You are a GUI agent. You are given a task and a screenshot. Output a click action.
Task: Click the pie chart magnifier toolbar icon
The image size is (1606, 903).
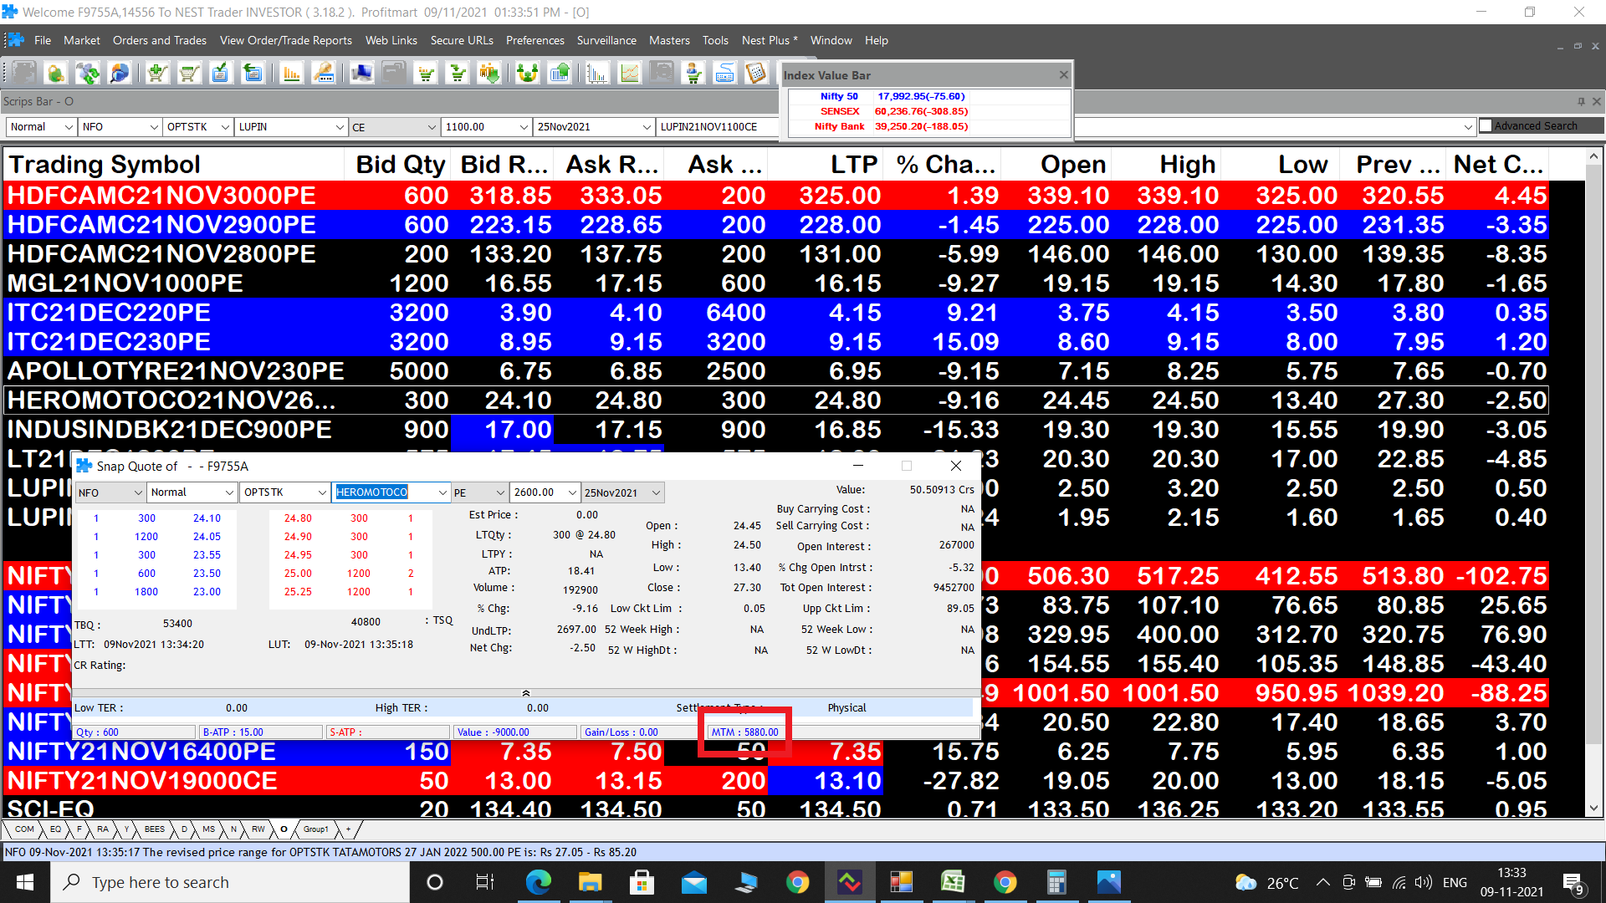pos(120,74)
